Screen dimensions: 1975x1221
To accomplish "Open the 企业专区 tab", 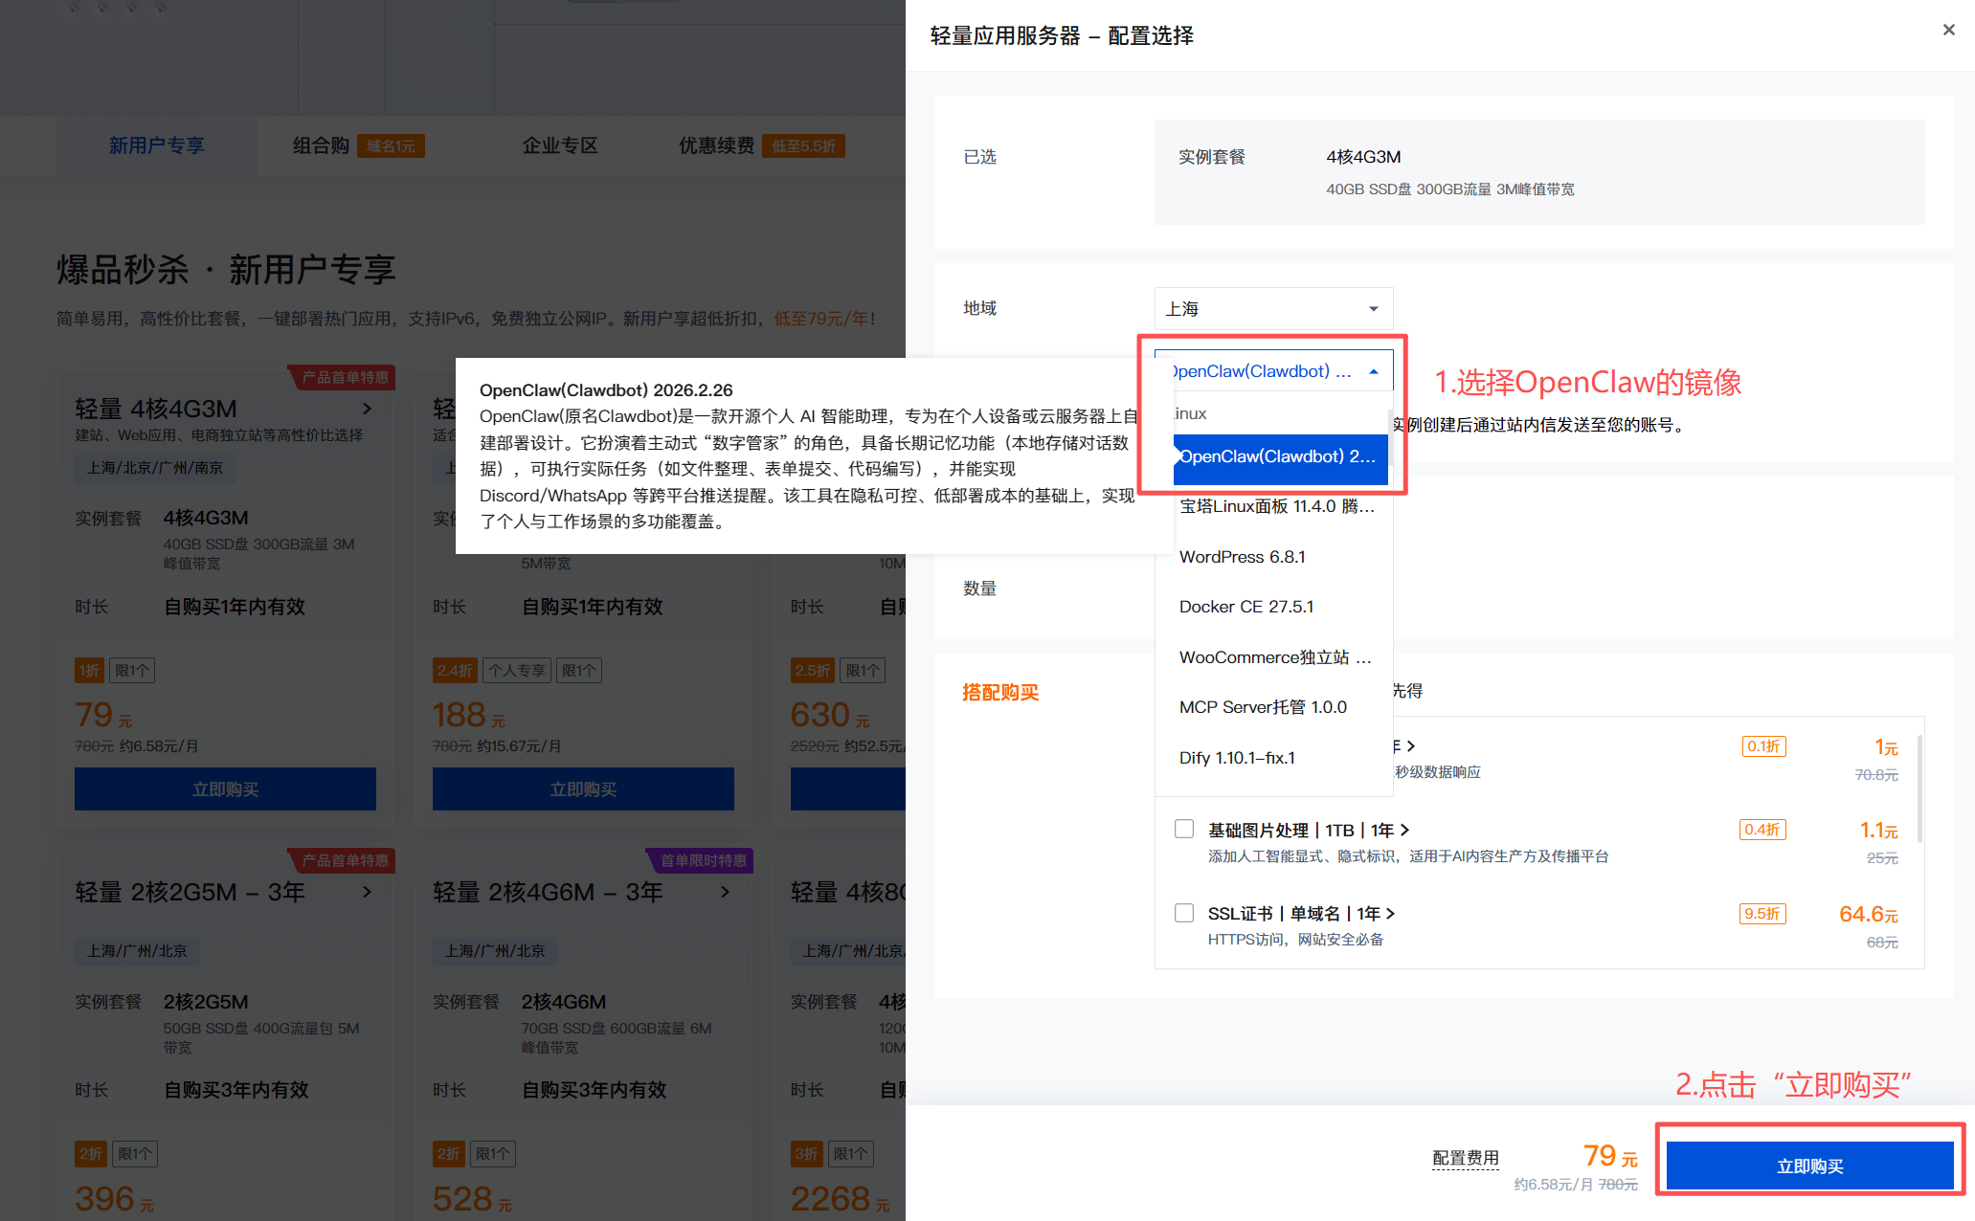I will [x=559, y=144].
